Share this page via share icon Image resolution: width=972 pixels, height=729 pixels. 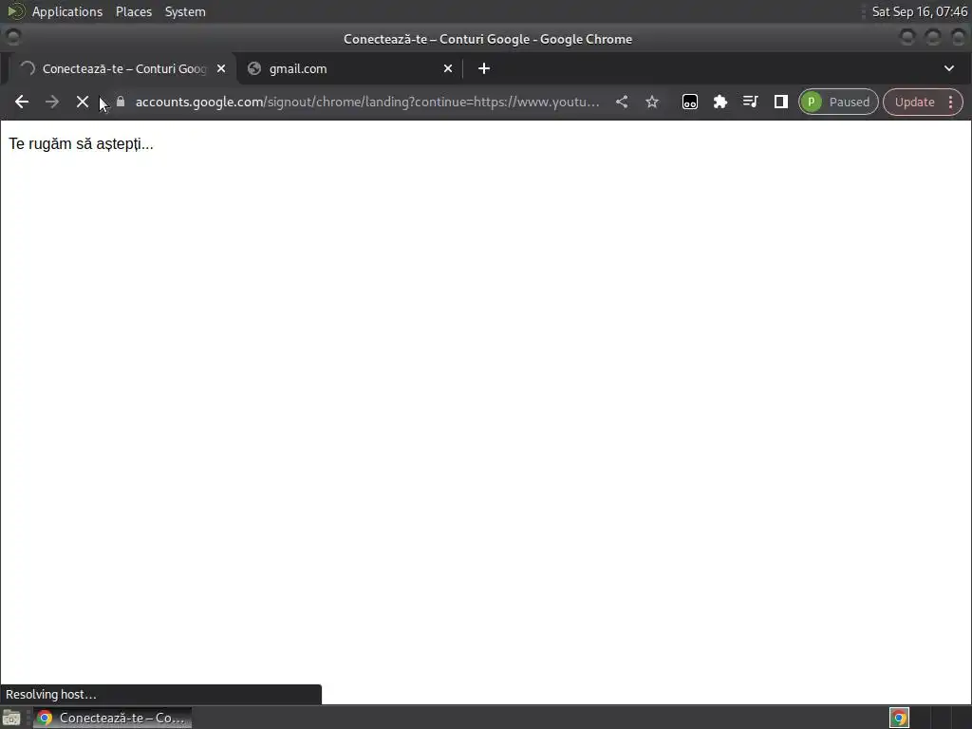pyautogui.click(x=622, y=102)
